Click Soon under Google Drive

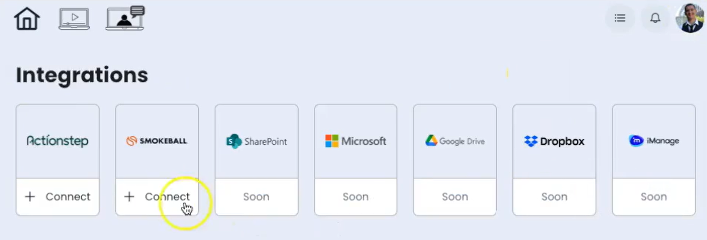click(x=454, y=197)
